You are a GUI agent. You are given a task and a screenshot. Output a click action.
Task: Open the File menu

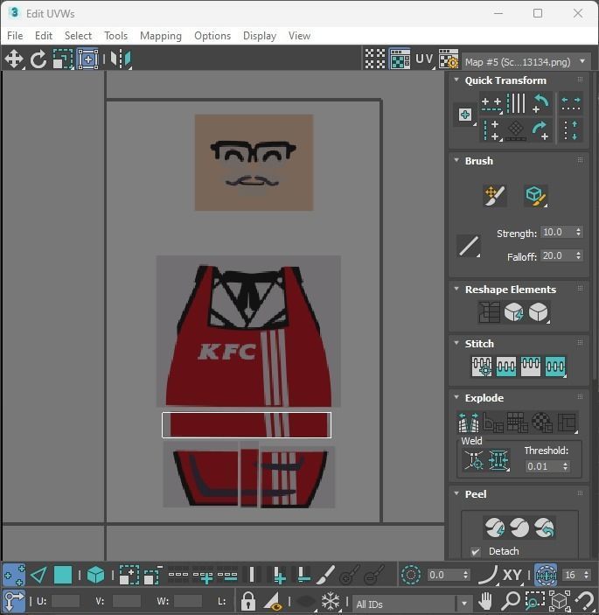15,36
